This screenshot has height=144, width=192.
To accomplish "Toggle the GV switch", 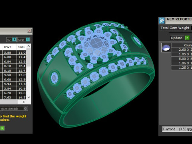I will [x=14, y=40].
